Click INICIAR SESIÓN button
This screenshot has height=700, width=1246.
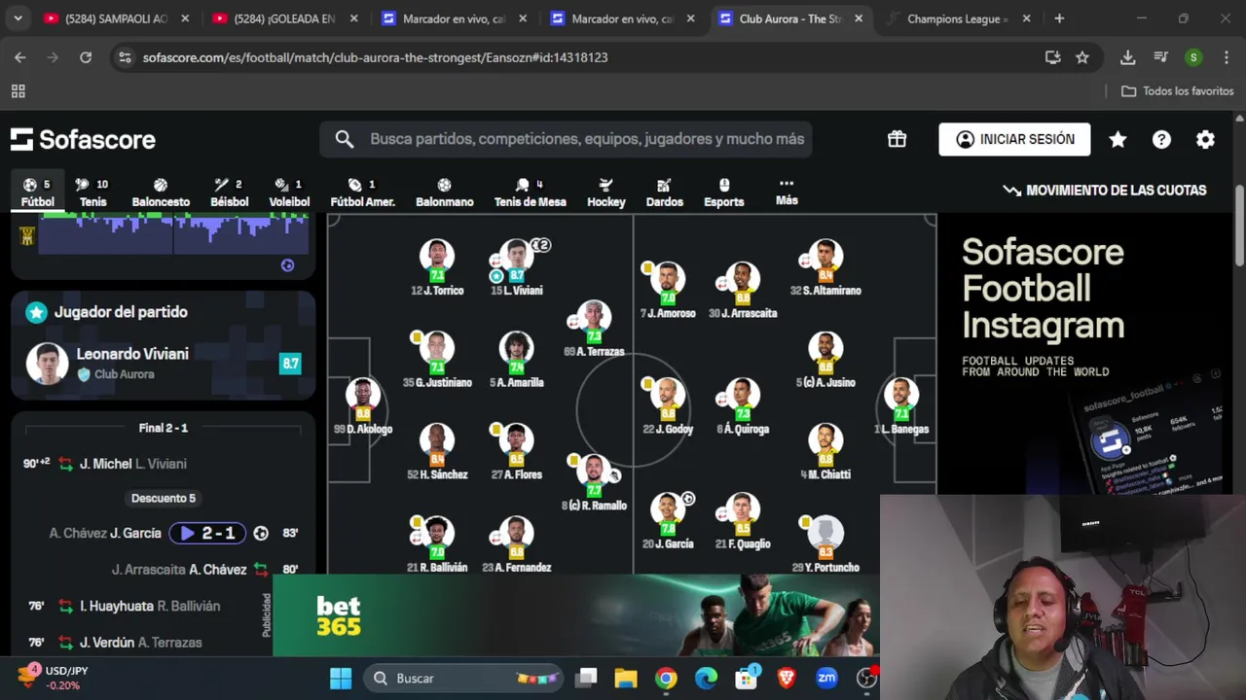(1014, 139)
